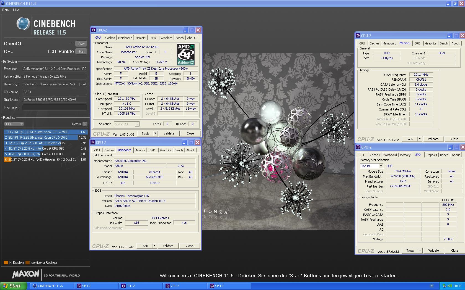Click CPU-Z title icon of the CPU window
Screen dimensions: 465x290
(94, 30)
